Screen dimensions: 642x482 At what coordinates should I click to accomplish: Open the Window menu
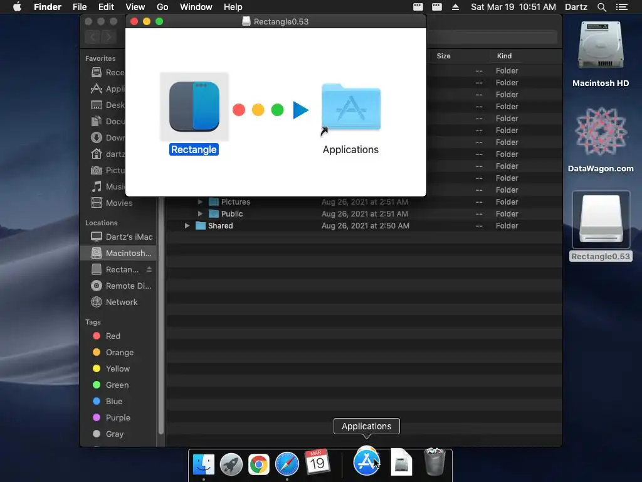pos(196,7)
